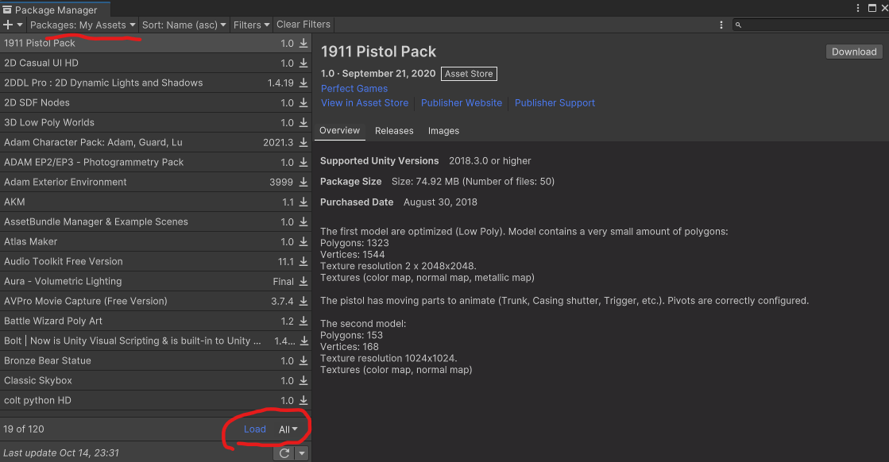Click the download icon for Adam Character Pack
This screenshot has width=889, height=462.
pos(303,142)
